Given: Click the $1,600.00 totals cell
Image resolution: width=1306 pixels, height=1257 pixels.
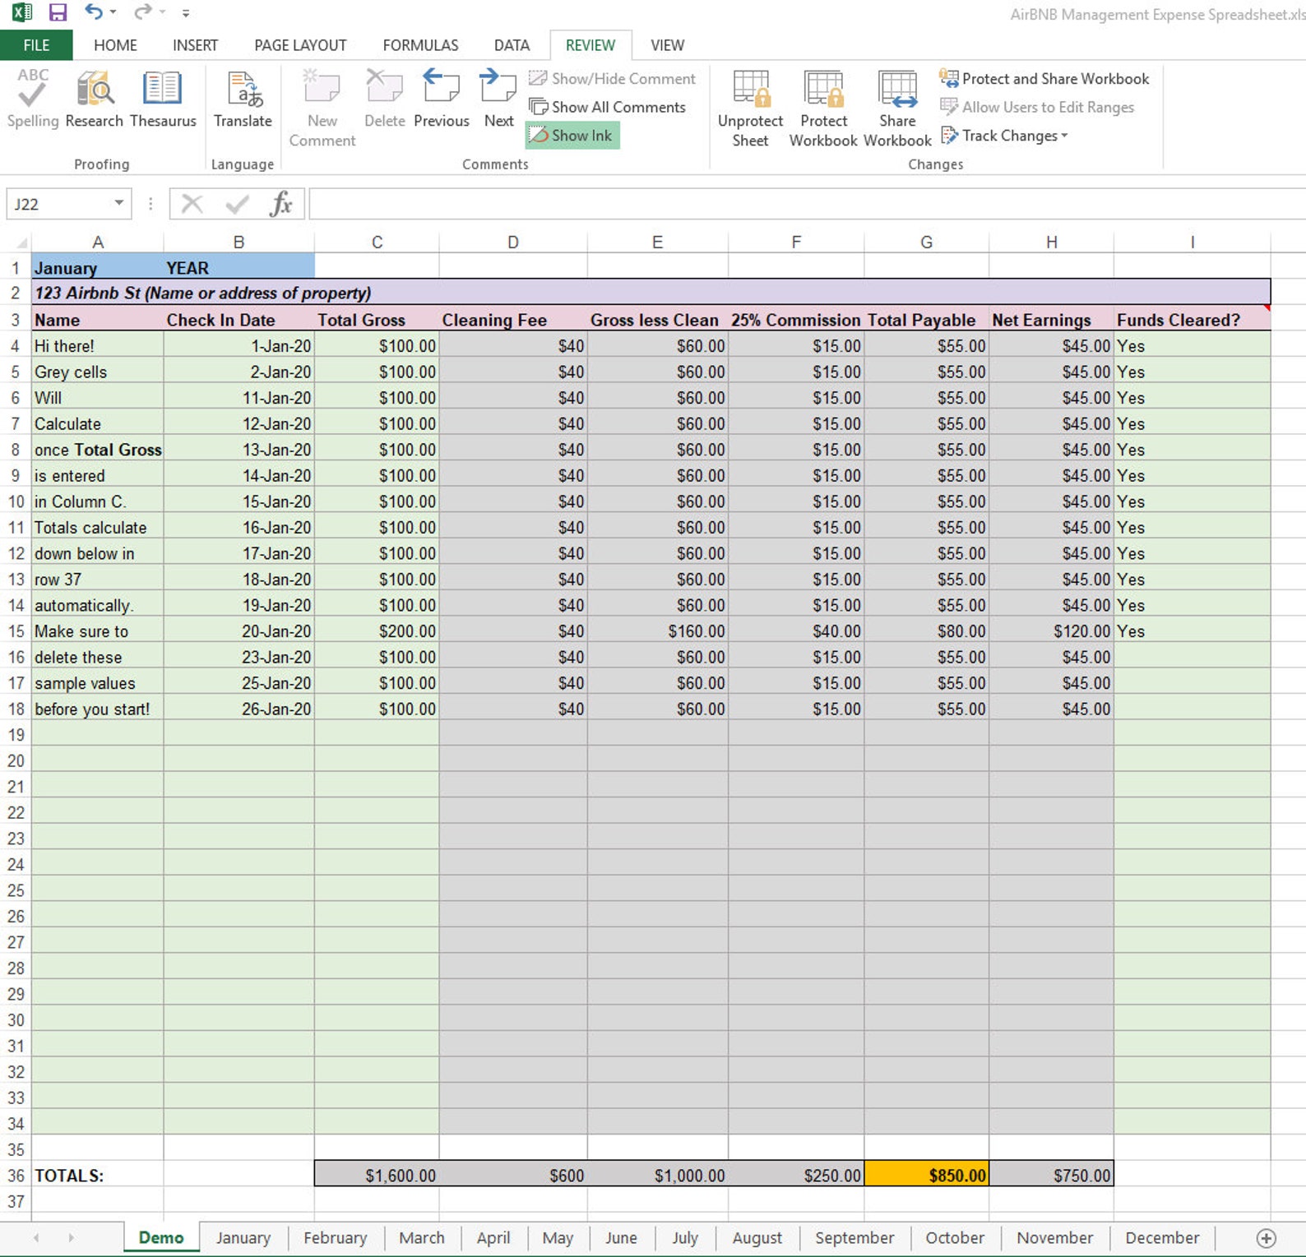Looking at the screenshot, I should pos(377,1175).
